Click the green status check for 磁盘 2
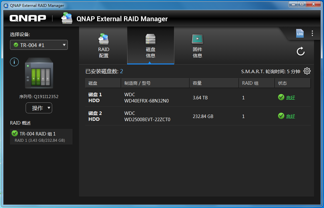The height and width of the screenshot is (208, 324). (x=281, y=116)
